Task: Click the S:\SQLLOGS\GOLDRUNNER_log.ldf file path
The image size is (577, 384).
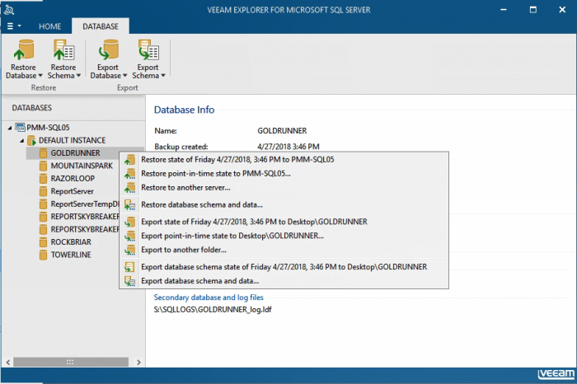Action: pyautogui.click(x=213, y=310)
